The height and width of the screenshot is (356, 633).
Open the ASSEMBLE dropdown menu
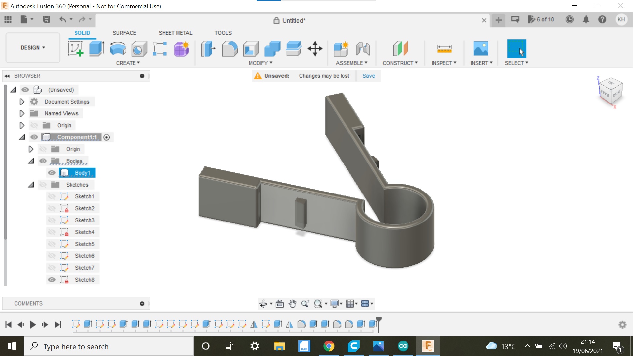click(351, 63)
